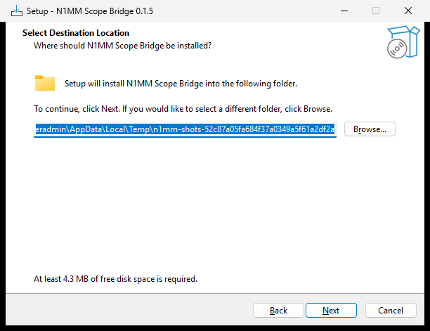430x331 pixels.
Task: Click the Next button
Action: point(331,310)
